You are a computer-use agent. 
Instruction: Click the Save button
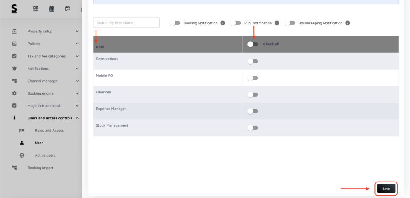pyautogui.click(x=386, y=188)
